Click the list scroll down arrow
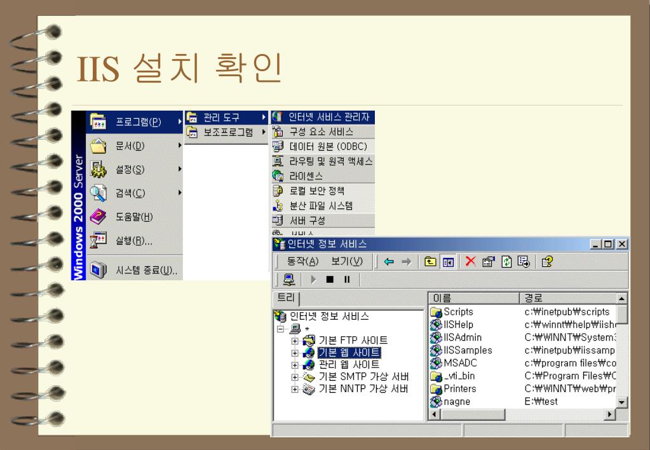 tap(622, 402)
